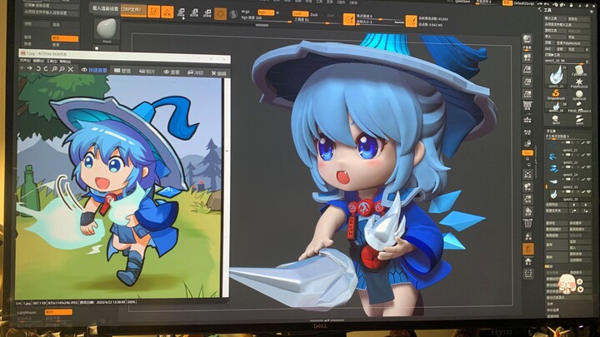
Task: Select the PolyMesh3D star tool
Action: (x=579, y=83)
